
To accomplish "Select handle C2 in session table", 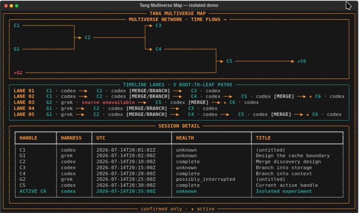I will tap(22, 162).
